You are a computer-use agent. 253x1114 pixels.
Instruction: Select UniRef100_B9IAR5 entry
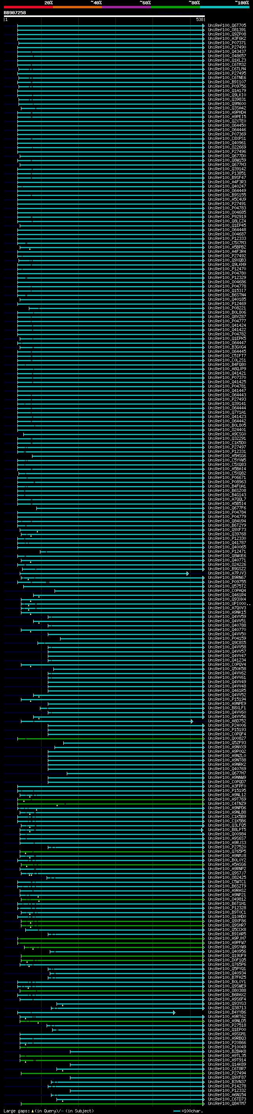[x=227, y=934]
